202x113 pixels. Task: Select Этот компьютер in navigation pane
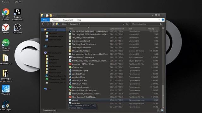click(x=54, y=53)
